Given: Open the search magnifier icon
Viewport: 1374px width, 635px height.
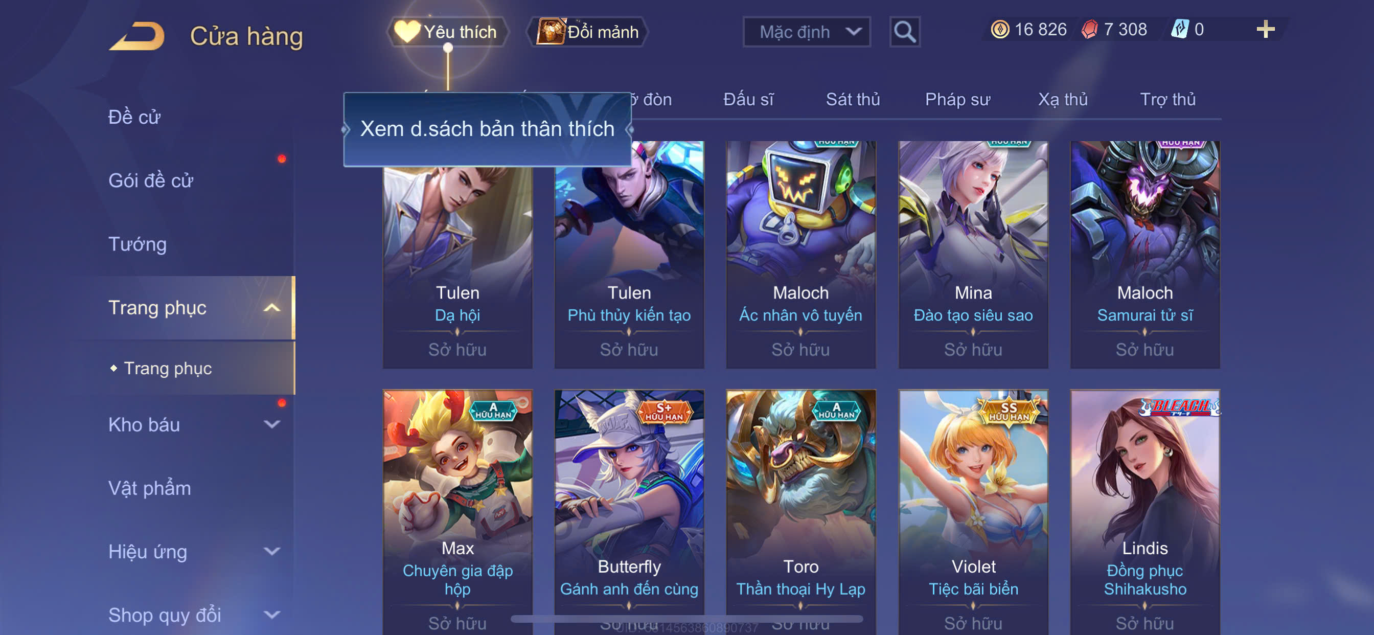Looking at the screenshot, I should [x=905, y=32].
